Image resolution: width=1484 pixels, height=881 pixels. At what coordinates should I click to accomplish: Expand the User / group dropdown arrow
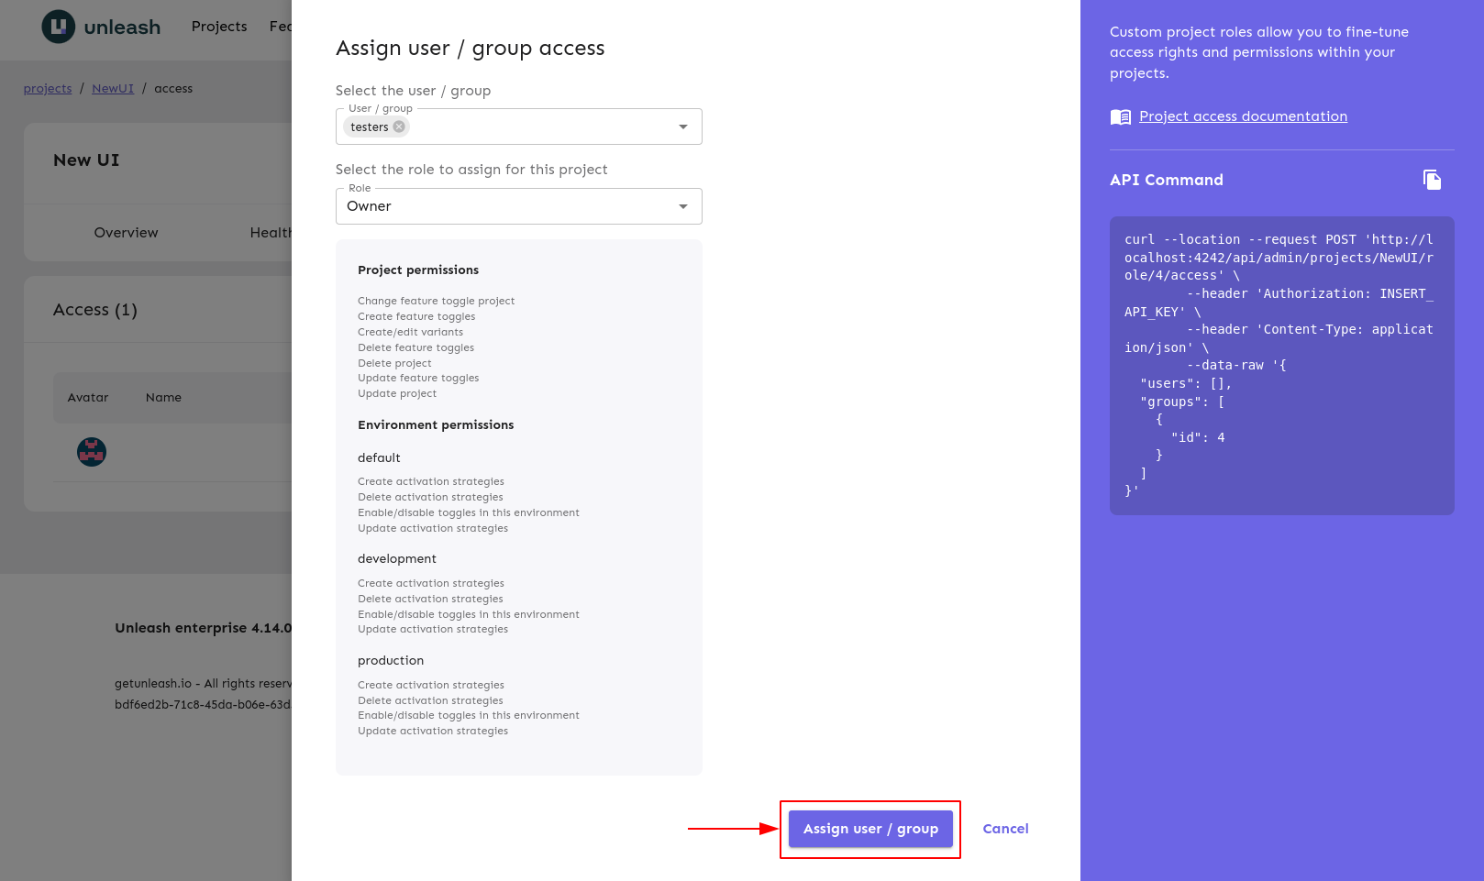(x=683, y=127)
